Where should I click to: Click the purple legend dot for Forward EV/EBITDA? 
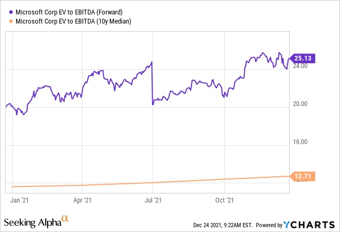pos(11,12)
